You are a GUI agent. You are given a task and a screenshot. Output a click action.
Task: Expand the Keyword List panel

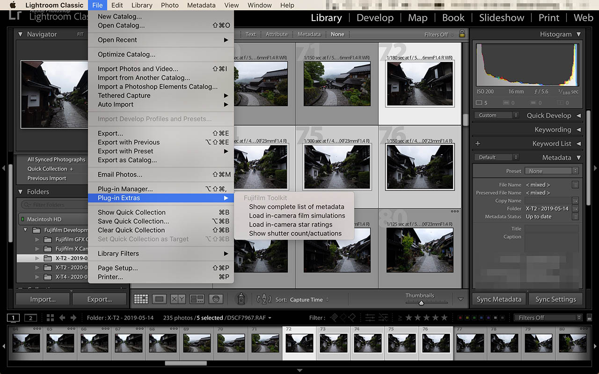click(x=579, y=144)
